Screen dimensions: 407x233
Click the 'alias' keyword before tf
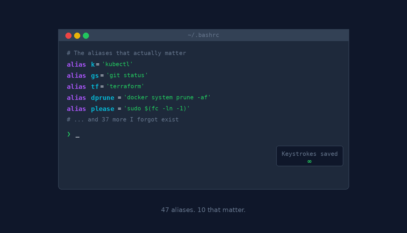point(76,87)
